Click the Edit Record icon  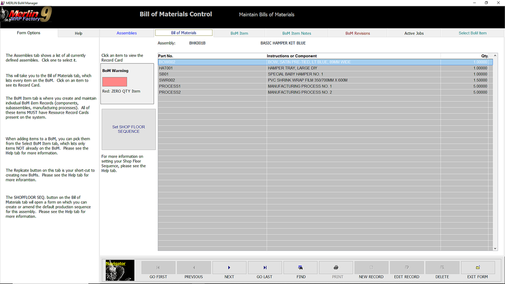tap(407, 268)
